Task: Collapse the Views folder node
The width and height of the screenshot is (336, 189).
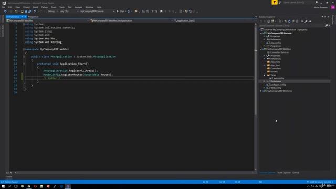Action: pos(264,75)
